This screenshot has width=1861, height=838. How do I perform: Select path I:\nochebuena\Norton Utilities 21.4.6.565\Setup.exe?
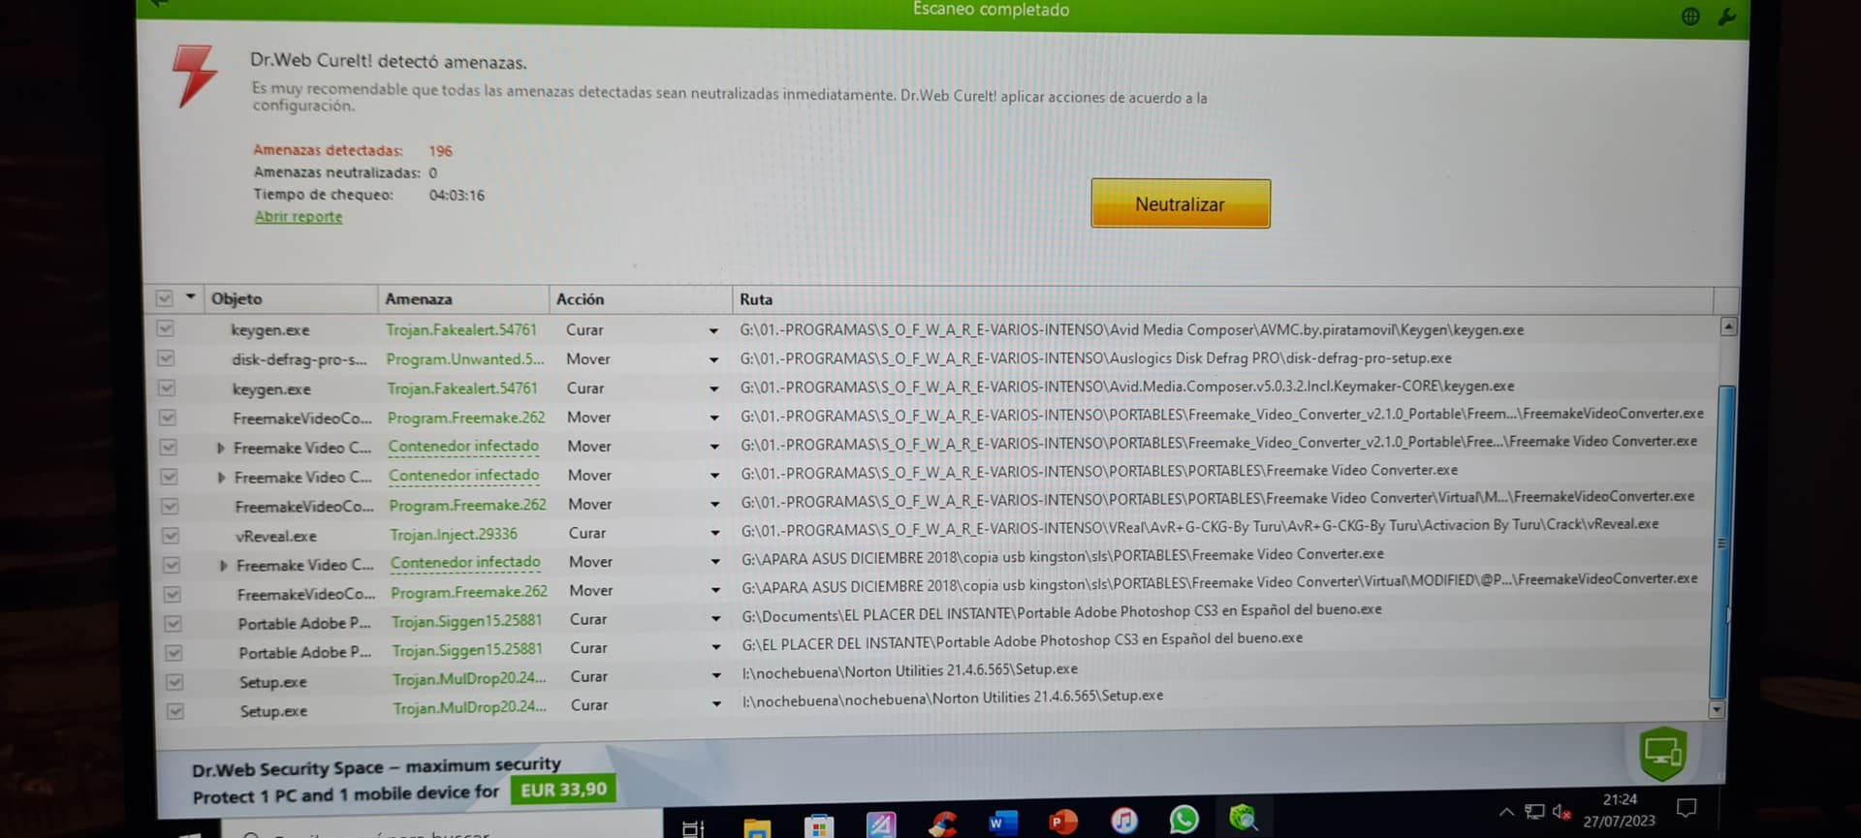(x=909, y=669)
